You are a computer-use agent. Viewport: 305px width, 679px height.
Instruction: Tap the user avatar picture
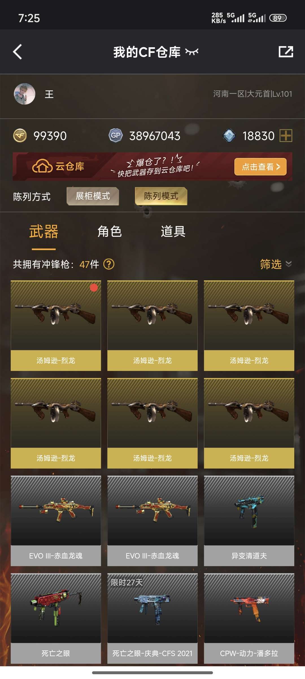[x=25, y=94]
